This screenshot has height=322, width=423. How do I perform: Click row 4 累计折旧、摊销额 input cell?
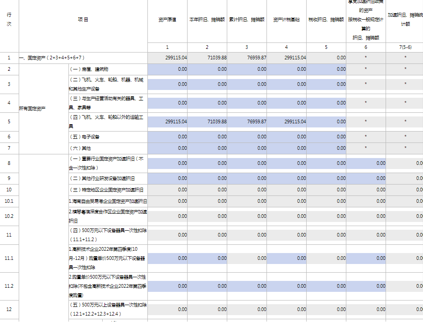(x=247, y=103)
